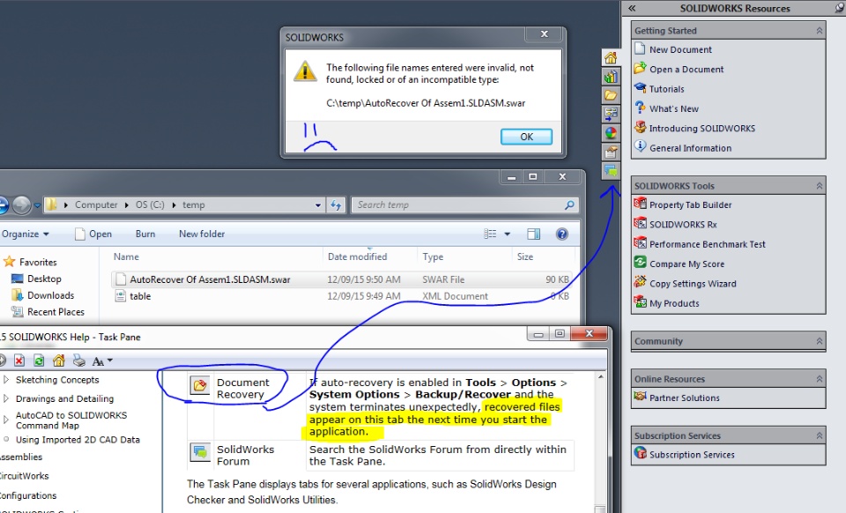Open Explorer recent pages dropdown arrow
The image size is (846, 513).
point(37,205)
